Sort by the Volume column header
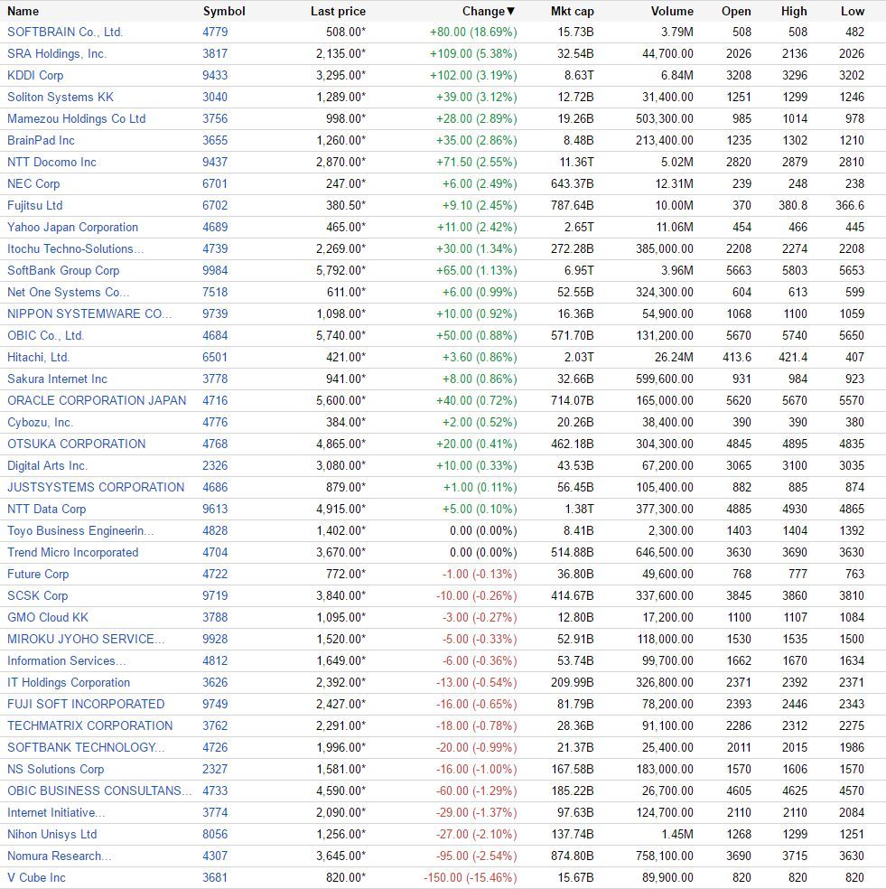The width and height of the screenshot is (886, 889). point(672,12)
